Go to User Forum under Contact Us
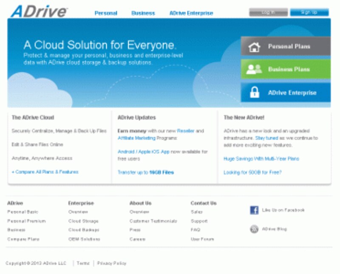The width and height of the screenshot is (340, 274). coord(202,239)
